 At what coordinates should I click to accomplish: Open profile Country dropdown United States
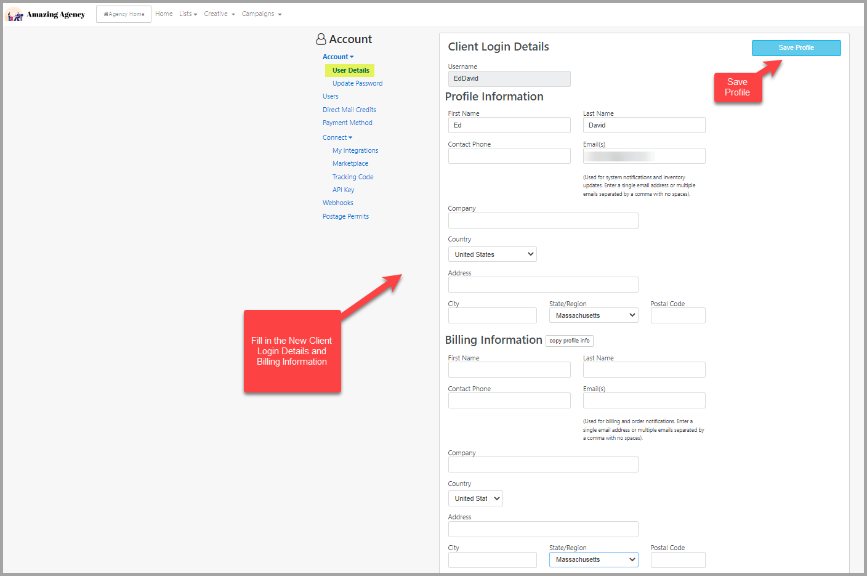point(493,254)
